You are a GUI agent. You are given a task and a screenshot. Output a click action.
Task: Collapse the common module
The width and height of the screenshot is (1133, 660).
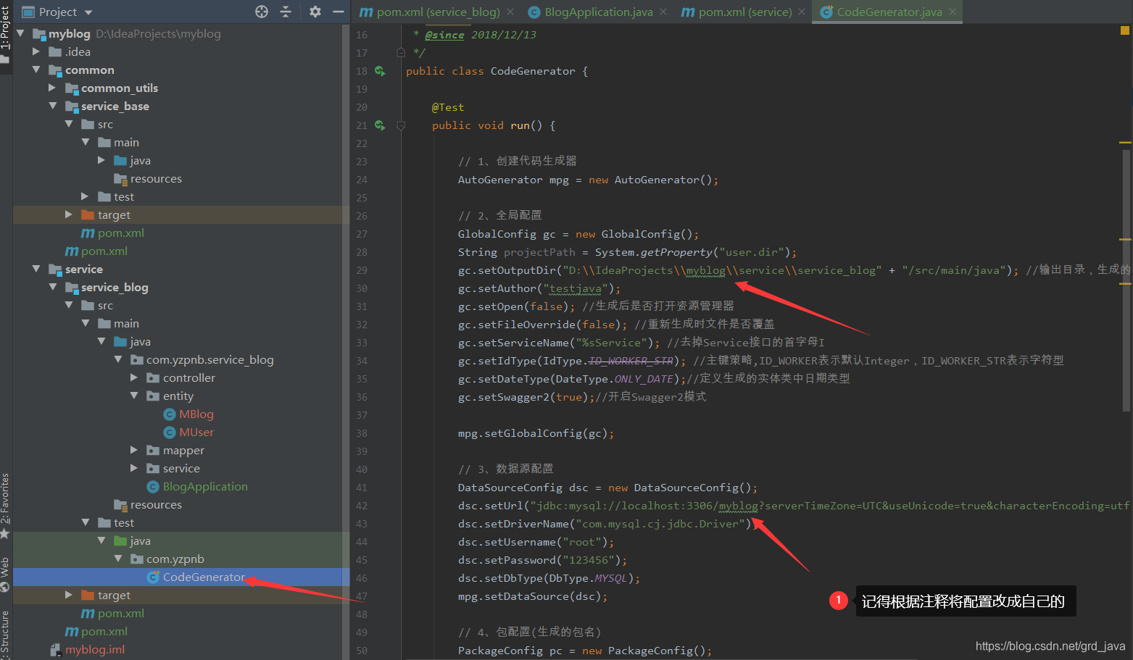click(36, 70)
